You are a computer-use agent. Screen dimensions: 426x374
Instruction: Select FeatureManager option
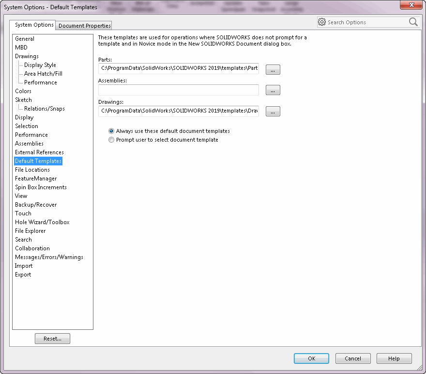36,179
